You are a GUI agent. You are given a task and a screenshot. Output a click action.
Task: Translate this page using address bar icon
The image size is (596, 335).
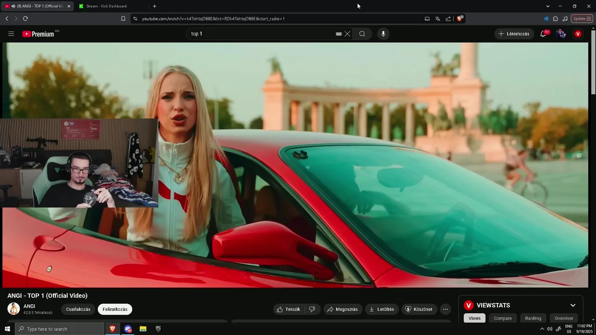438,19
